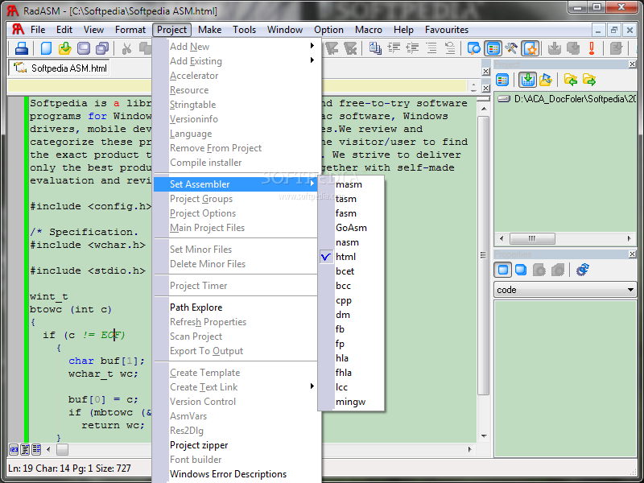Select masm assembler
This screenshot has width=644, height=483.
point(351,184)
